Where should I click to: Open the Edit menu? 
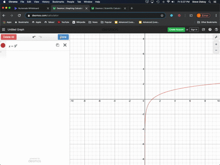(29, 2)
